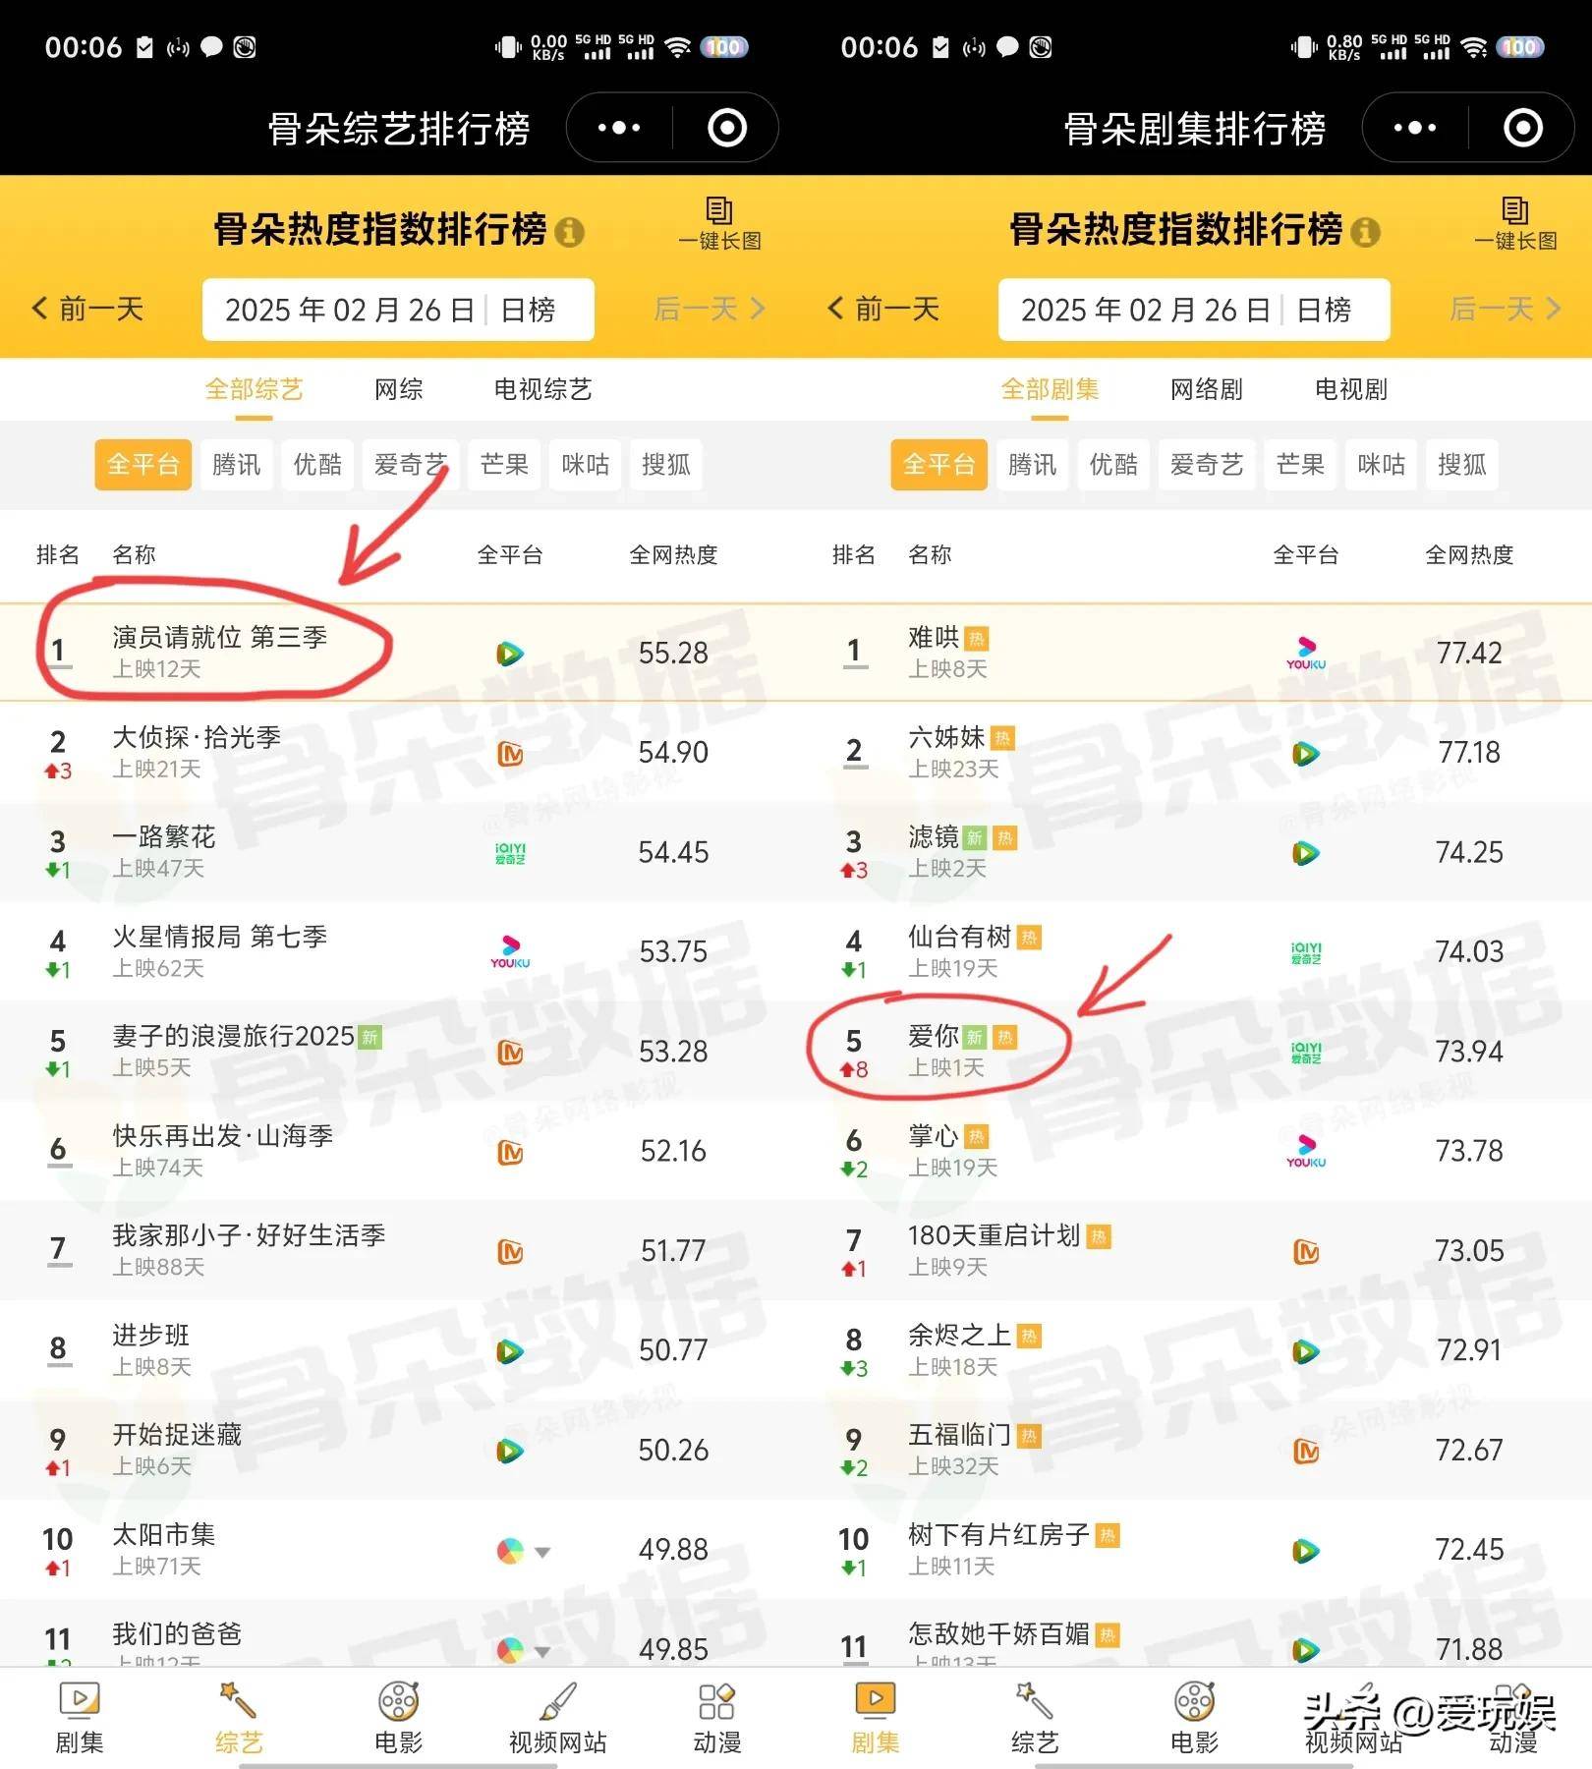Tap the Mango TV icon in 大侦探·拾光季 row
This screenshot has width=1592, height=1769.
pyautogui.click(x=510, y=754)
